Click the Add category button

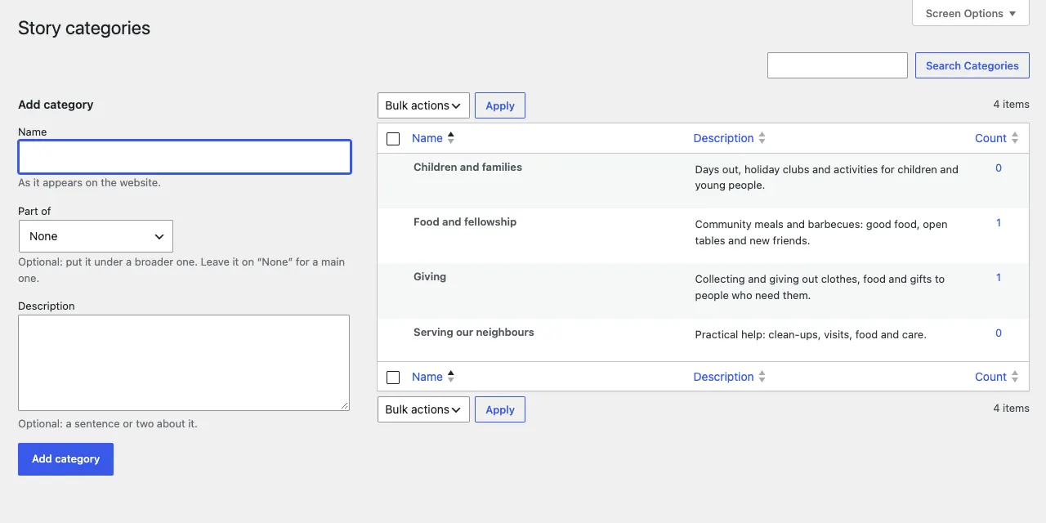(65, 459)
